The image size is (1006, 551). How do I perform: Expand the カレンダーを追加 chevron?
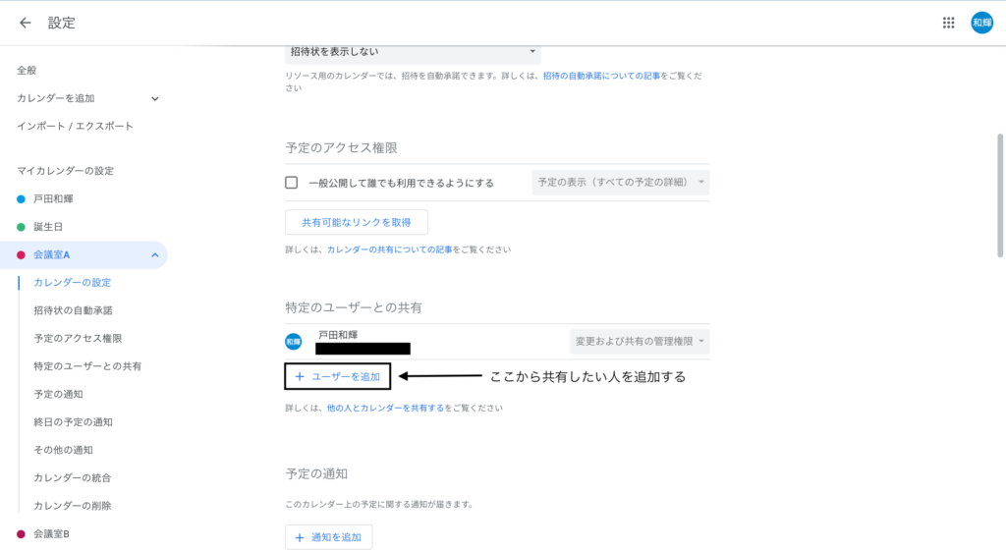click(x=154, y=99)
